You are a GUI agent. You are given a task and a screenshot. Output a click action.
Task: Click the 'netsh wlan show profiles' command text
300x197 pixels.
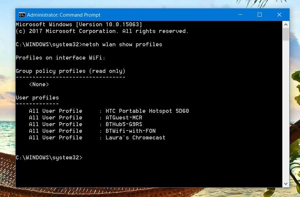pyautogui.click(x=122, y=44)
